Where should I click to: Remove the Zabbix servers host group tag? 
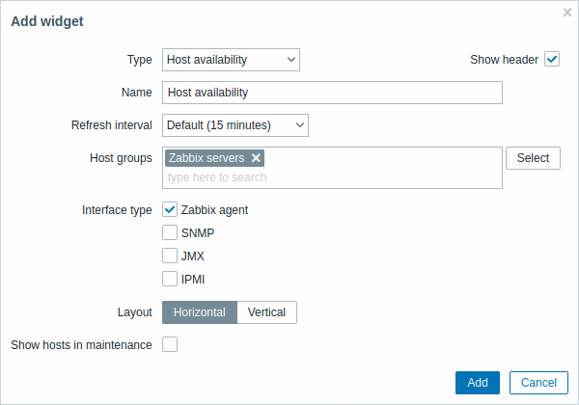pyautogui.click(x=256, y=158)
